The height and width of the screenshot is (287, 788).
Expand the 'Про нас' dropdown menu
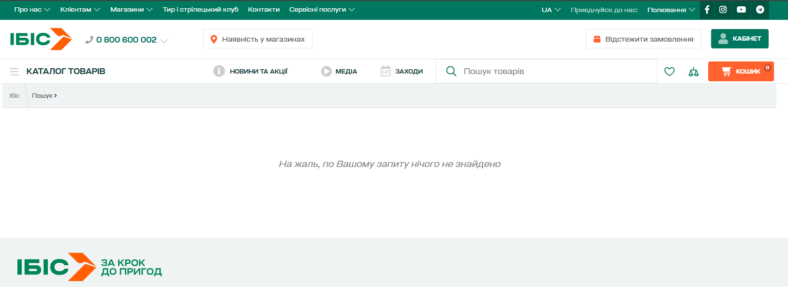[x=32, y=10]
